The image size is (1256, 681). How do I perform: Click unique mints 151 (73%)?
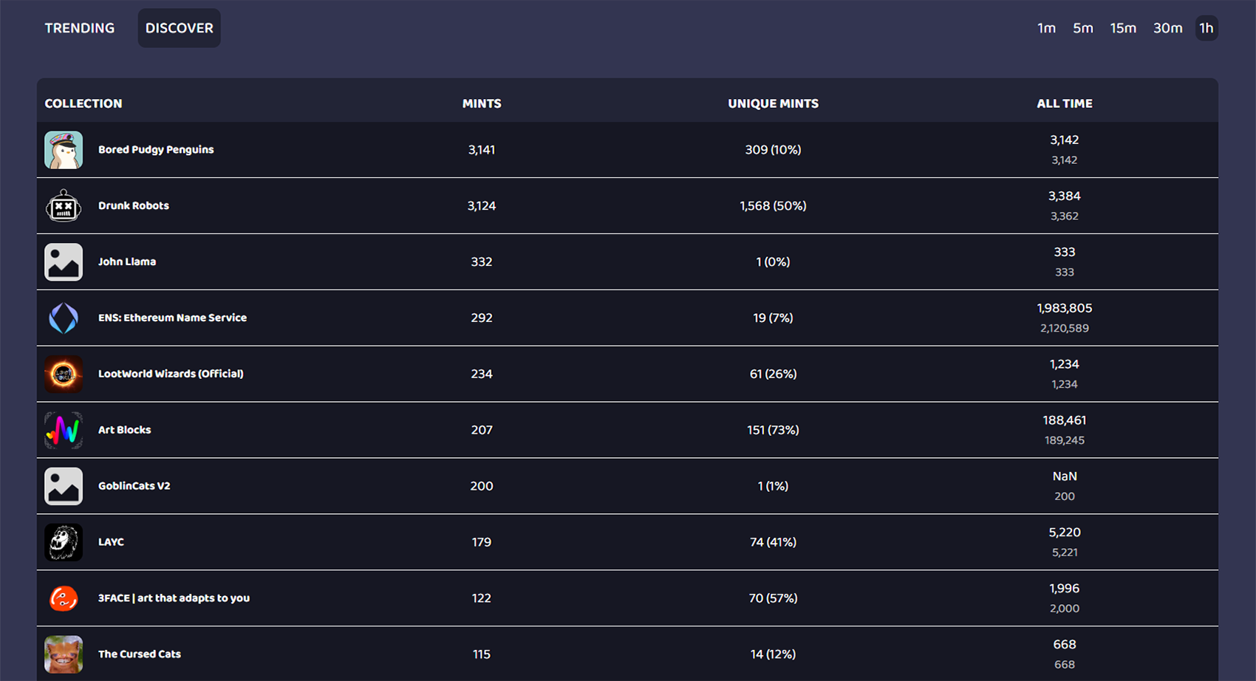click(x=774, y=431)
